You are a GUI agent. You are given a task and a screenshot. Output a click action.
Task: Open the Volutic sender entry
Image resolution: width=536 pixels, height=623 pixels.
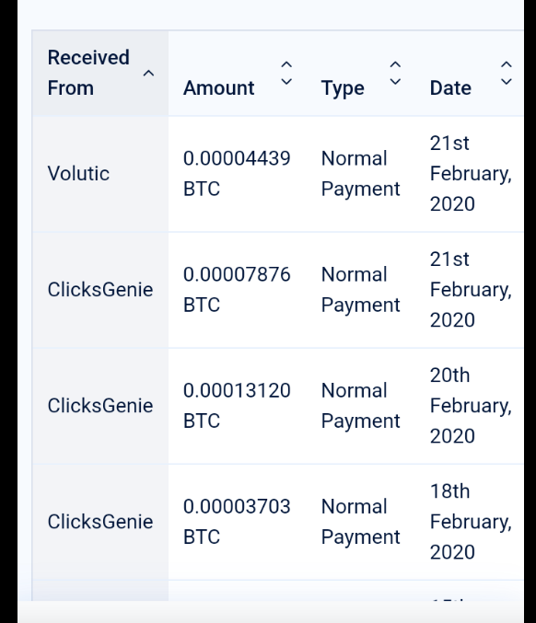click(x=78, y=174)
